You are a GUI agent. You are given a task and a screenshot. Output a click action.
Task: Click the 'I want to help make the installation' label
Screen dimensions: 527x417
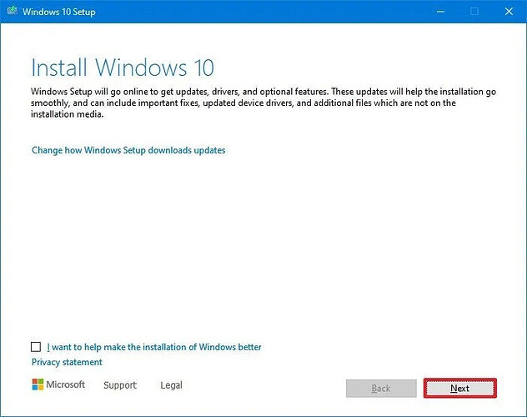(x=154, y=347)
